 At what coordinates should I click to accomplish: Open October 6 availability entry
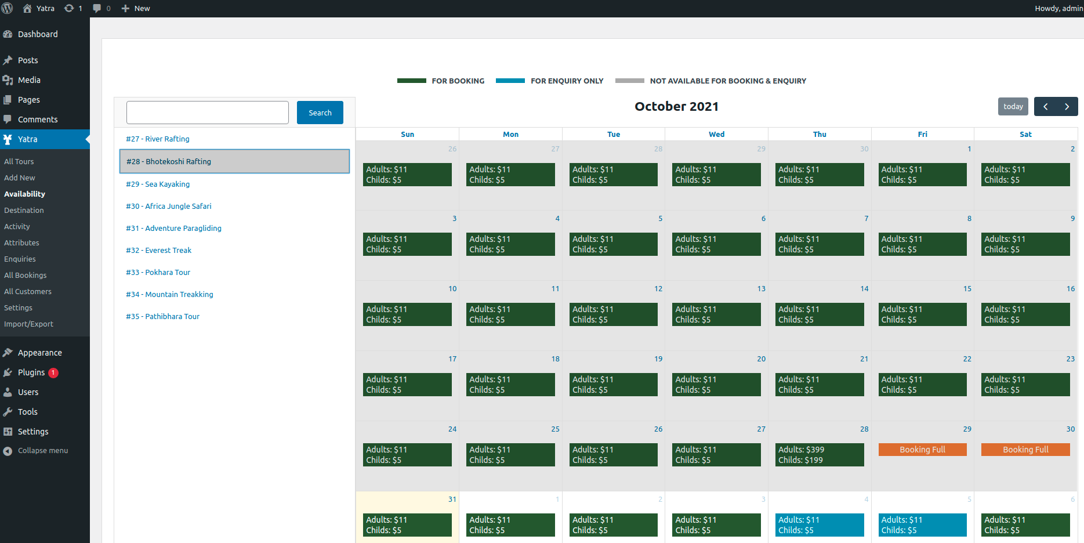(x=716, y=244)
